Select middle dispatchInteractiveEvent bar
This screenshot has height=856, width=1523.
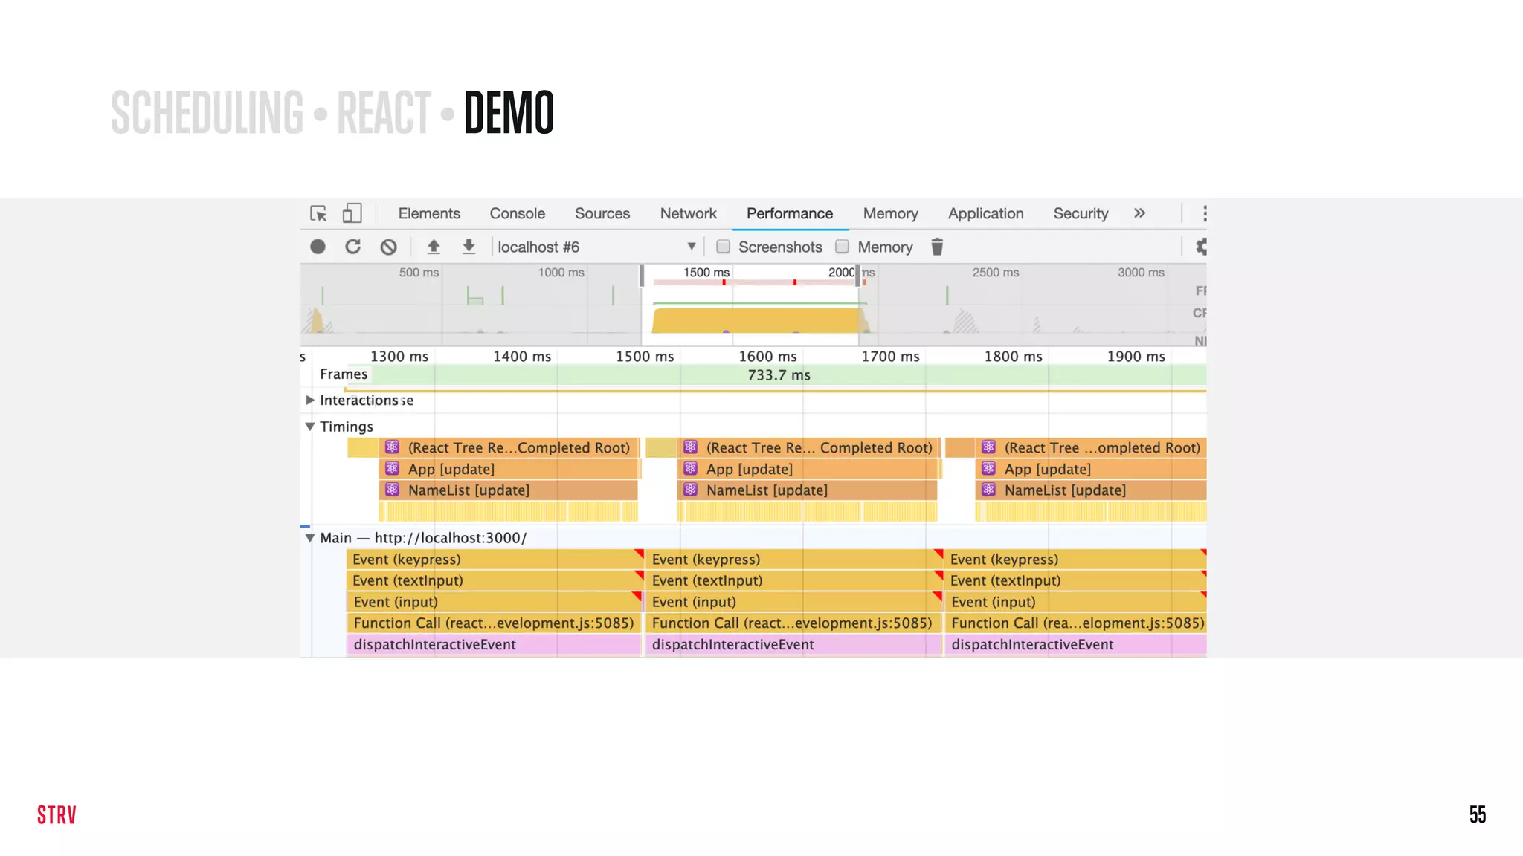click(x=794, y=644)
